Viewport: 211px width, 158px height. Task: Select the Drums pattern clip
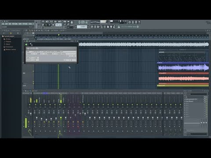pos(182,57)
